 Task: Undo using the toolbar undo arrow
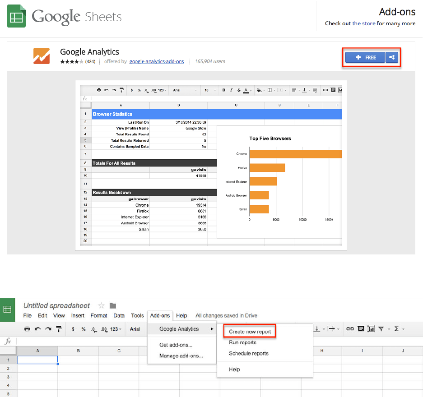point(38,329)
